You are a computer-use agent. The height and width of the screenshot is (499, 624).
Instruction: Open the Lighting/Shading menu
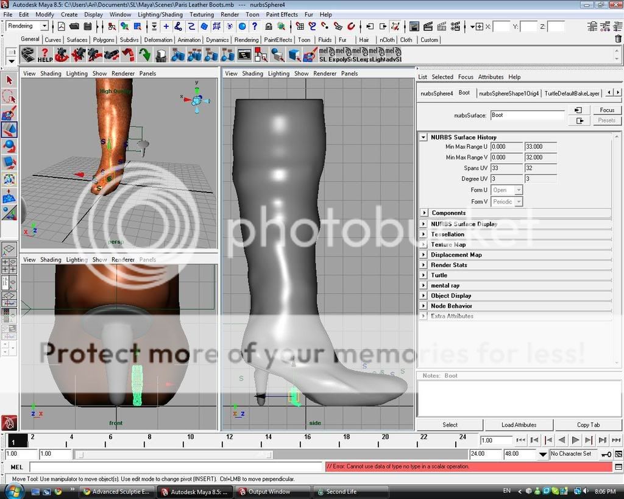click(x=160, y=14)
